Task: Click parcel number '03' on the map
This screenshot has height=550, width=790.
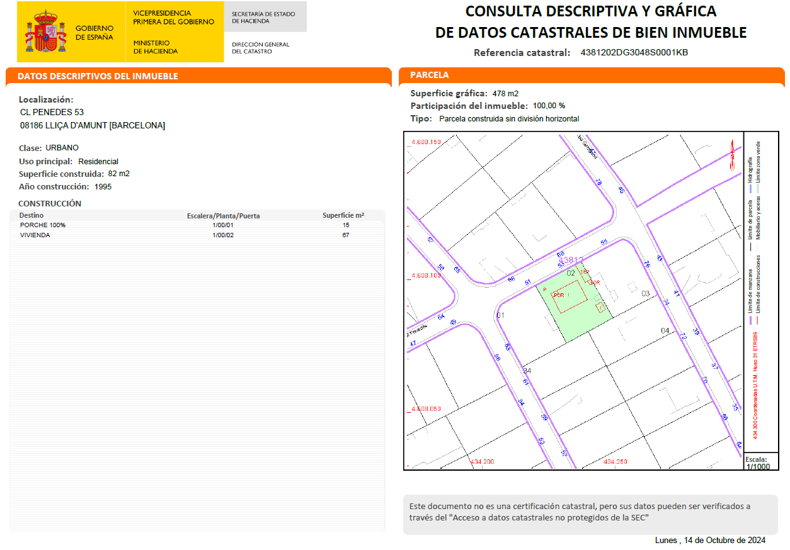Action: [645, 294]
